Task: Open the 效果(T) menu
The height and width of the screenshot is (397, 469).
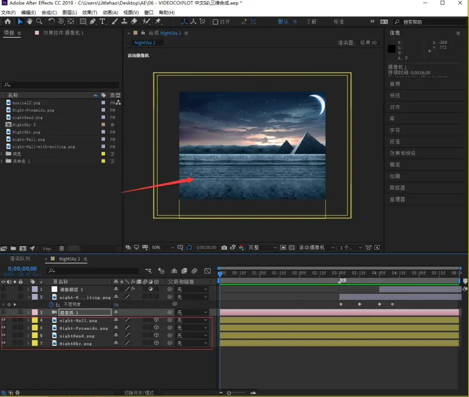Action: (90, 12)
